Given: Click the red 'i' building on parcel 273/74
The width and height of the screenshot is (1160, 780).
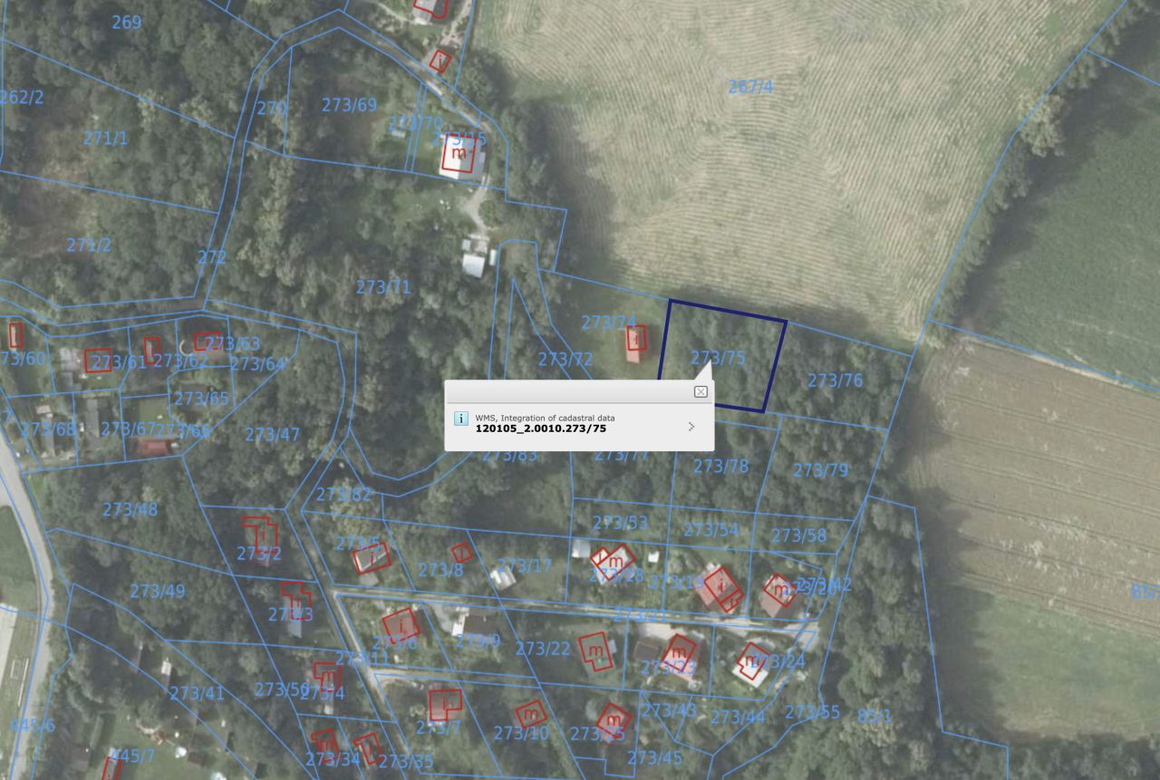Looking at the screenshot, I should point(637,339).
